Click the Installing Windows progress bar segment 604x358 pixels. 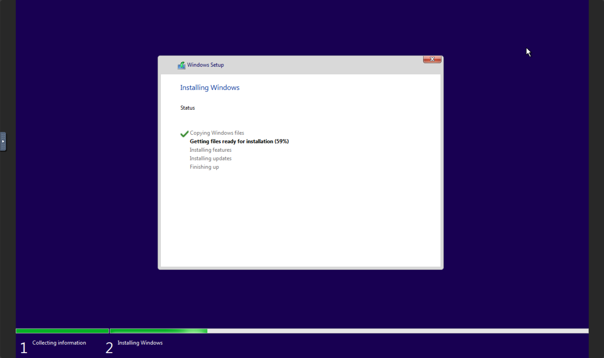tap(158, 331)
